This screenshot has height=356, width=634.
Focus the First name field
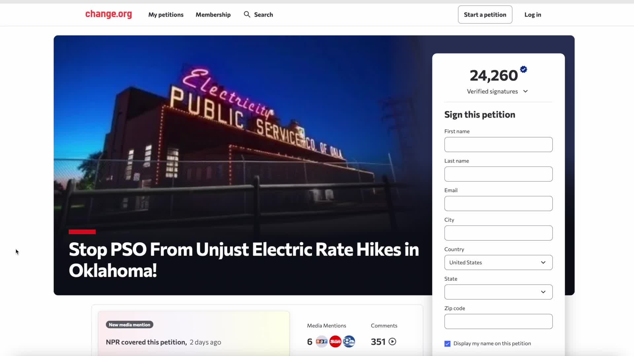coord(498,144)
